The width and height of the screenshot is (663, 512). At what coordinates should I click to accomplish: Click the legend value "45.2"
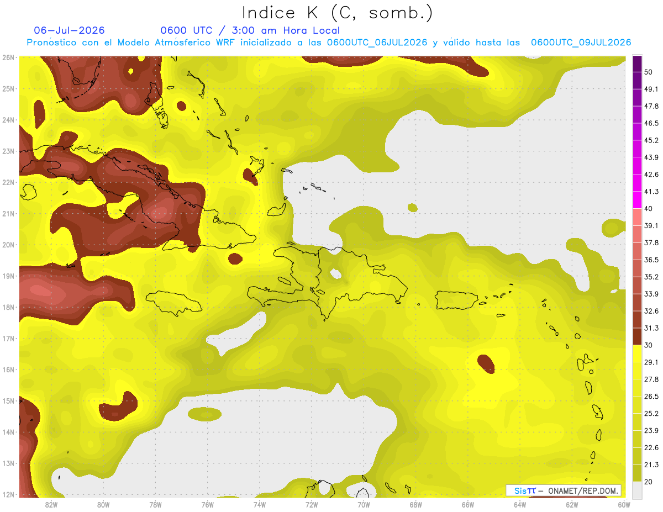652,140
